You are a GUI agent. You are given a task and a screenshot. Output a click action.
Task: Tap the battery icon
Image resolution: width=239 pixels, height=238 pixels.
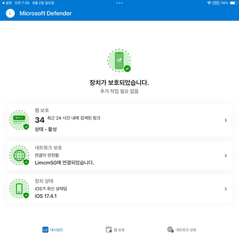point(233,3)
